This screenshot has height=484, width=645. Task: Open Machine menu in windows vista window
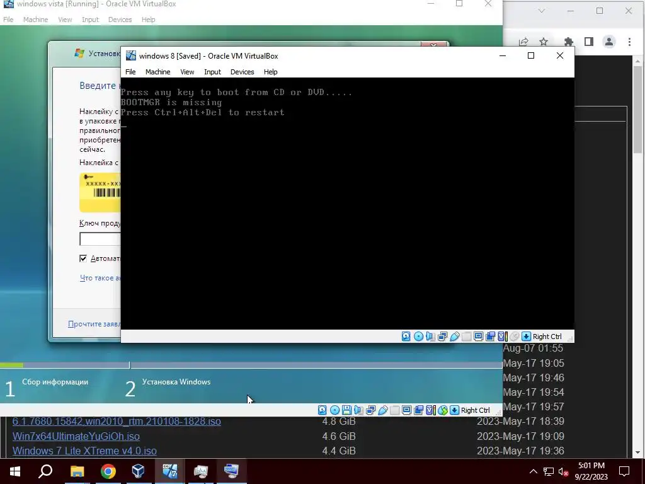(35, 20)
